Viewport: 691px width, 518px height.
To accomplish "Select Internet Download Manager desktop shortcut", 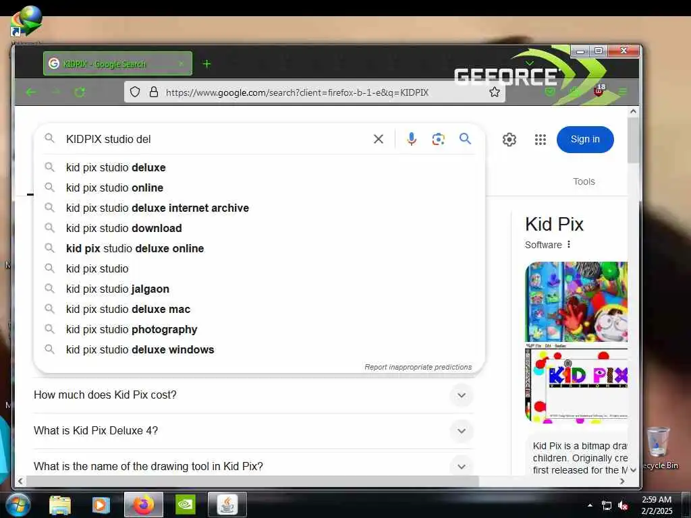I will point(26,21).
